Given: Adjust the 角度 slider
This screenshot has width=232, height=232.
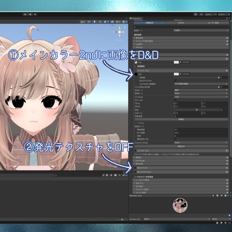Looking at the screenshot, I should click(x=196, y=110).
